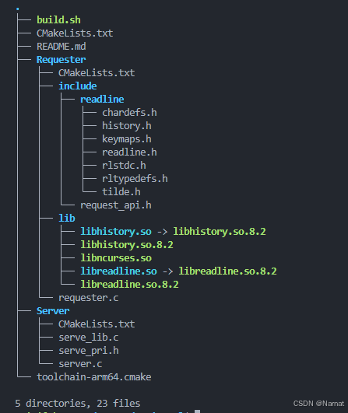Click the lib directory name

click(x=67, y=219)
